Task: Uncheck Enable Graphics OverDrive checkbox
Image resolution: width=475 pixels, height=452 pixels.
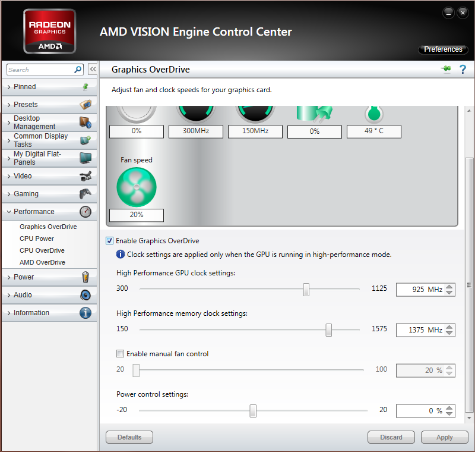Action: (x=109, y=240)
